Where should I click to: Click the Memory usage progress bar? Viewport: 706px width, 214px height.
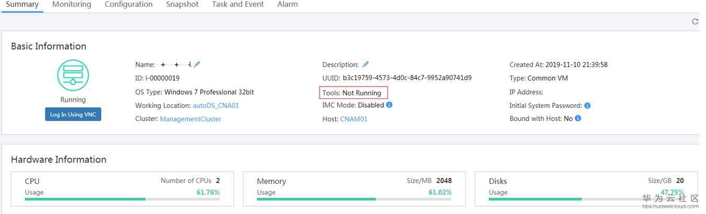tap(354, 199)
